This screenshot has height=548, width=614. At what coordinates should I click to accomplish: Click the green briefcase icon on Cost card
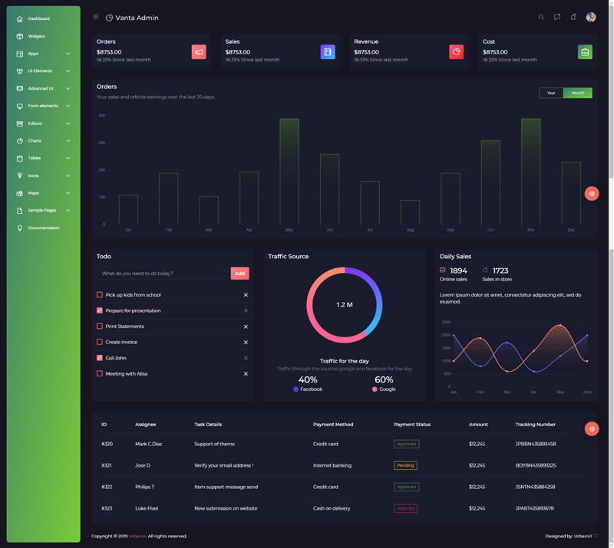tap(585, 51)
